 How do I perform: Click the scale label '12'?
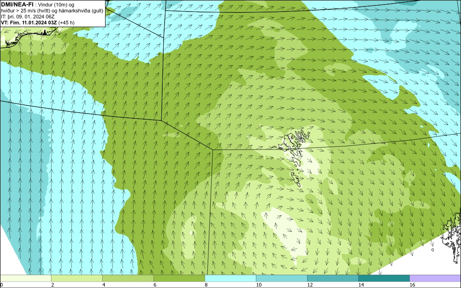310,285
